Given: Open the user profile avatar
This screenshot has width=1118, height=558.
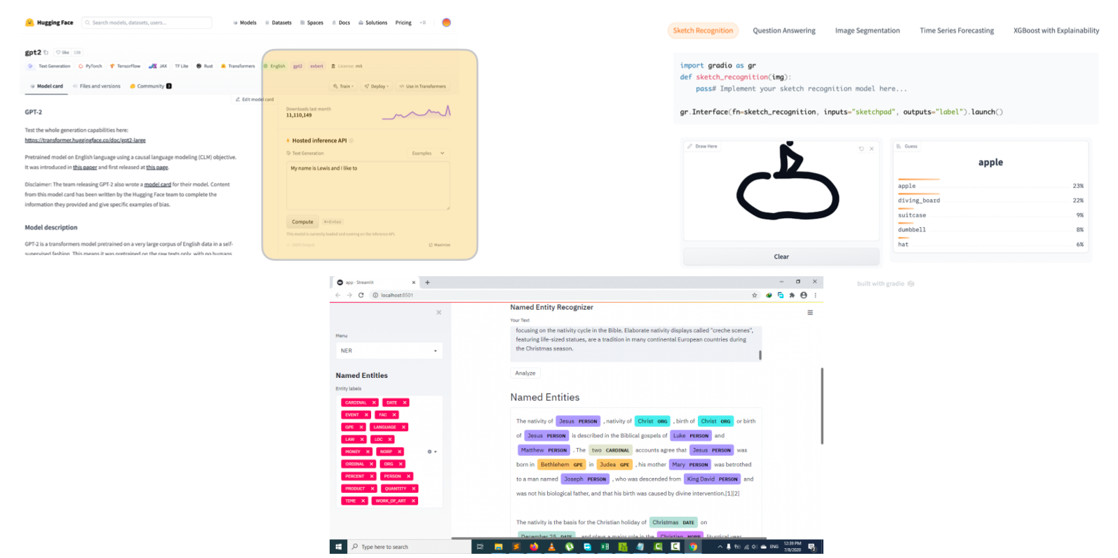Looking at the screenshot, I should (446, 22).
